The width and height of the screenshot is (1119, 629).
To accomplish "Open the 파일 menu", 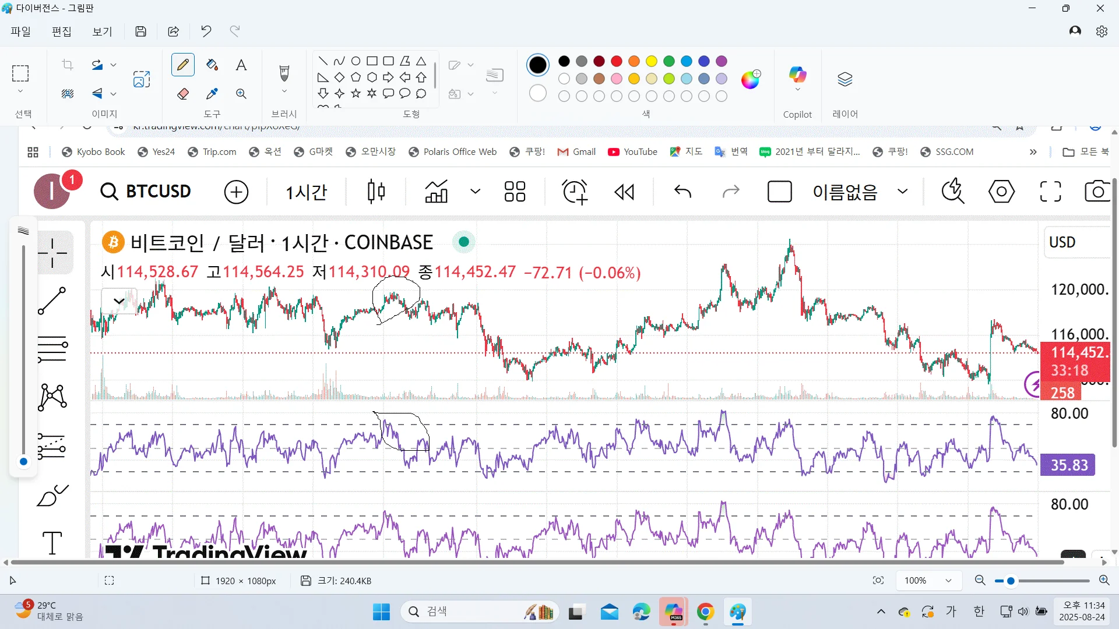I will (x=21, y=31).
